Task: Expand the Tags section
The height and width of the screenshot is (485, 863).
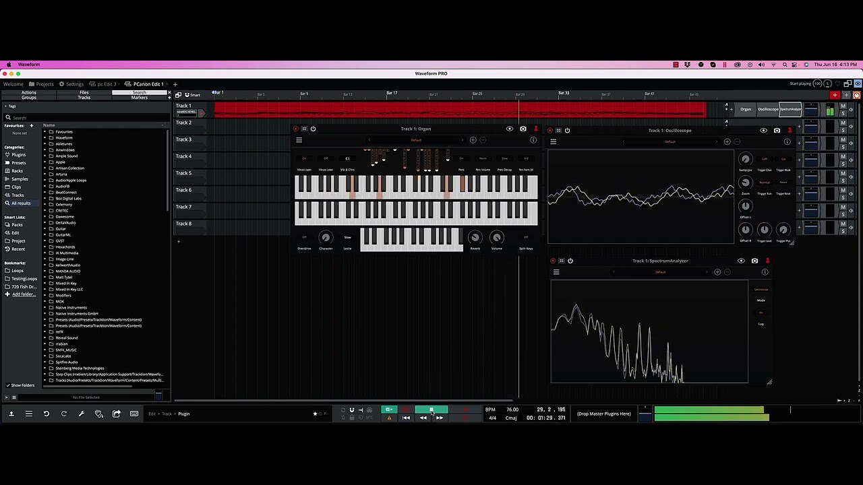Action: click(5, 106)
